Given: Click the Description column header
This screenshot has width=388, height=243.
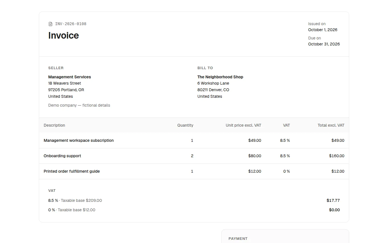Looking at the screenshot, I should coord(54,125).
